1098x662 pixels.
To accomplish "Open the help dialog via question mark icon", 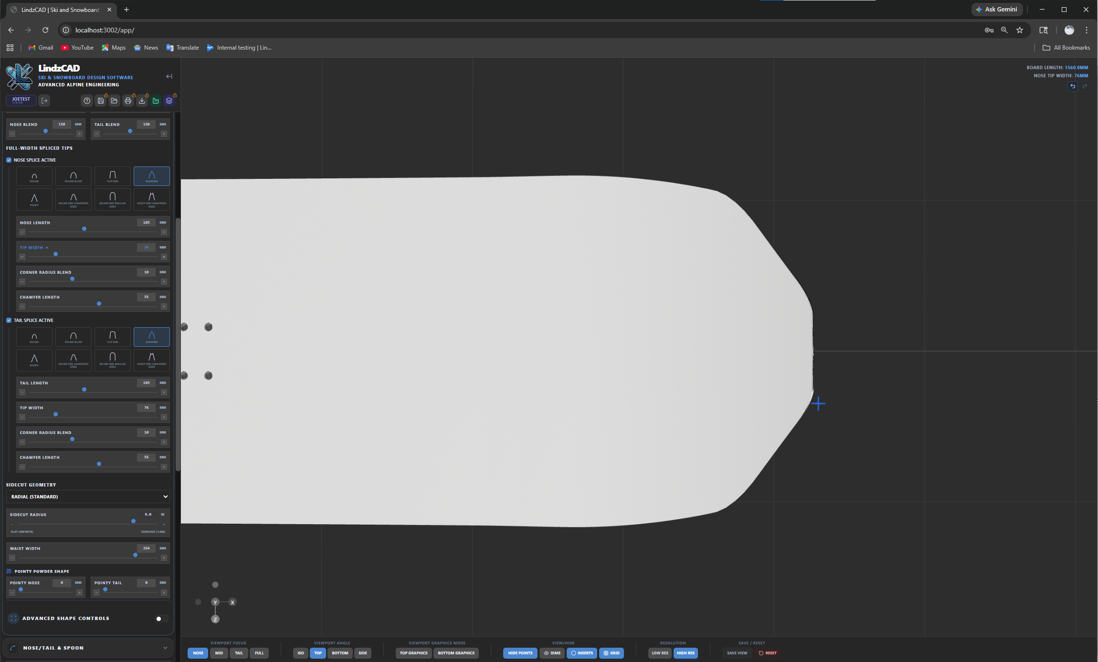I will click(x=87, y=100).
